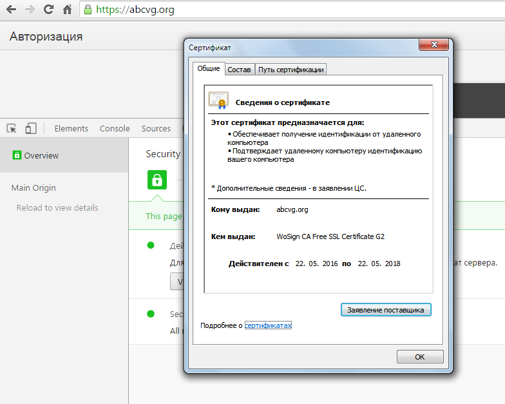Viewport: 505px width, 404px height.
Task: Click the browser back arrow
Action: 11,10
